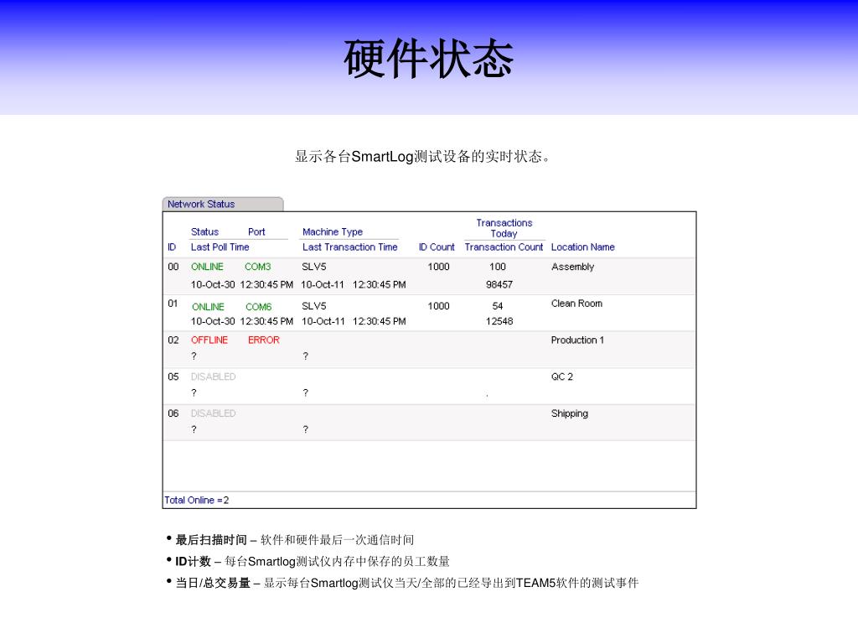Click the Shipping location name
858x644 pixels.
[x=570, y=413]
